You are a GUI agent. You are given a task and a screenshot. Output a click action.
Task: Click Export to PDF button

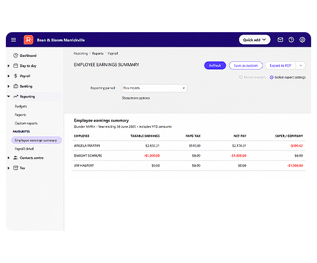pyautogui.click(x=281, y=65)
